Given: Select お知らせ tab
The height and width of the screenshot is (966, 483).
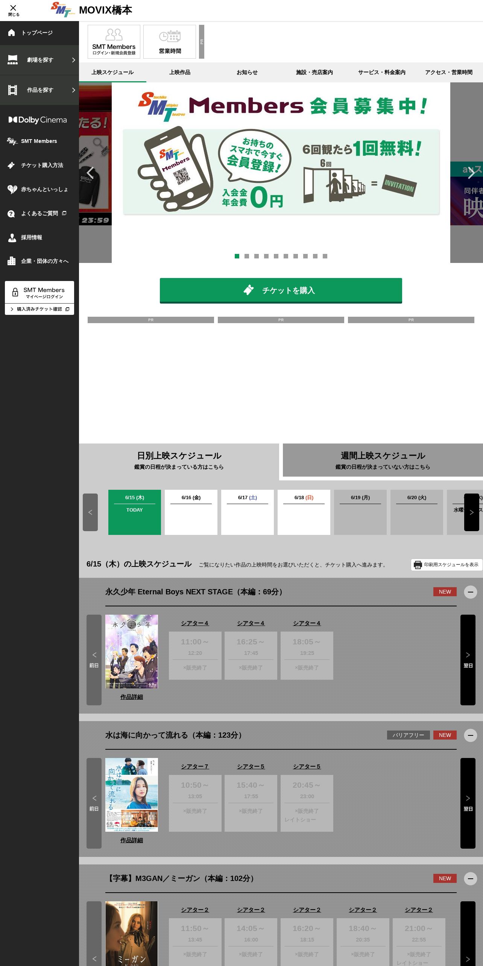Looking at the screenshot, I should tap(247, 72).
